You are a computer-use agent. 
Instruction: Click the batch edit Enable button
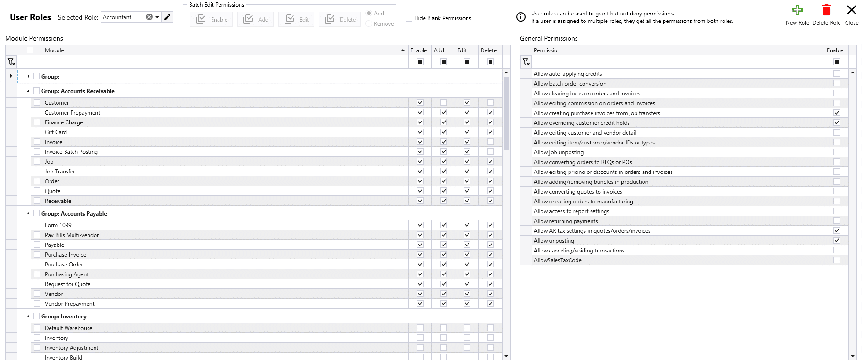coord(212,19)
